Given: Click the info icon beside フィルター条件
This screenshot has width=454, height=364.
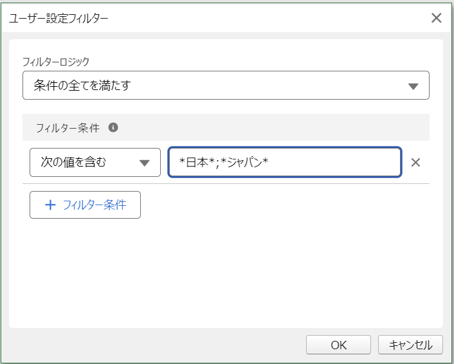Looking at the screenshot, I should [113, 127].
